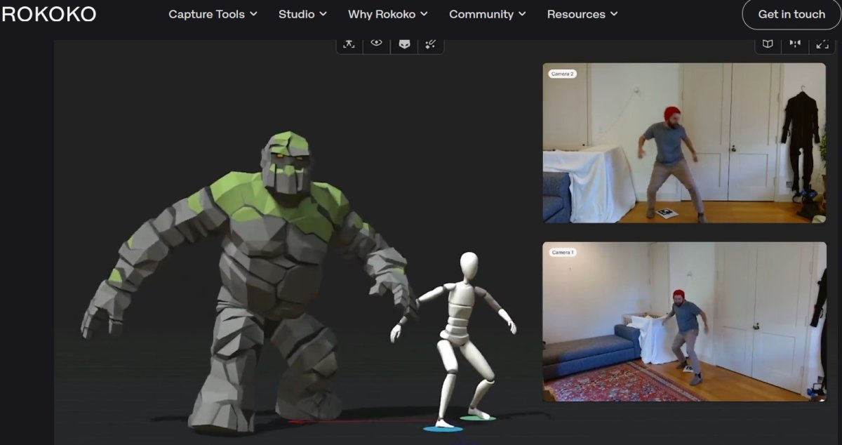Click the actor focus frame icon
The image size is (842, 445).
coord(349,44)
